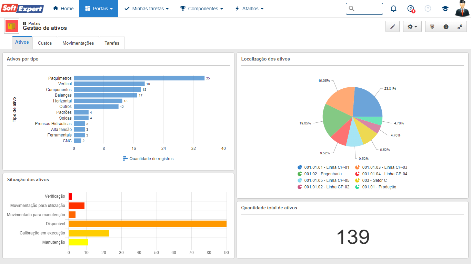471x264 pixels.
Task: Open the help question mark icon
Action: 428,9
